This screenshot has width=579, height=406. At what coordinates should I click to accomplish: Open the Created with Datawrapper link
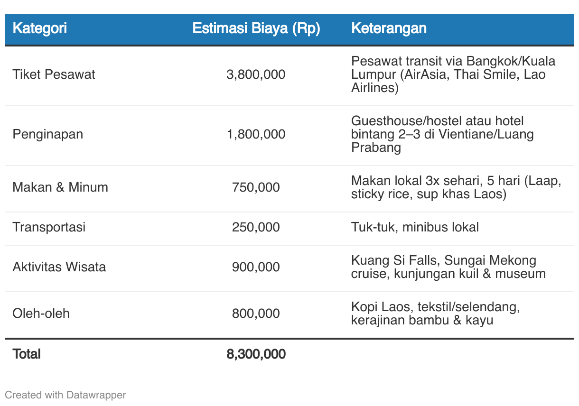point(65,395)
